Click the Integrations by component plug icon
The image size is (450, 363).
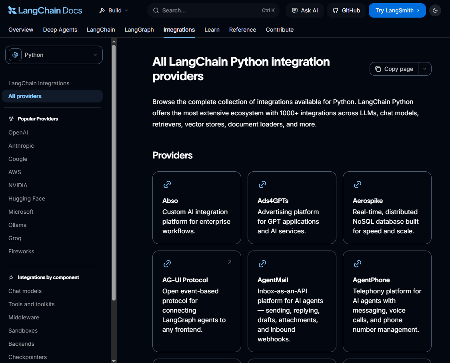[11, 277]
